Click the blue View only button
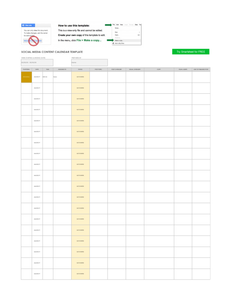 28,25
